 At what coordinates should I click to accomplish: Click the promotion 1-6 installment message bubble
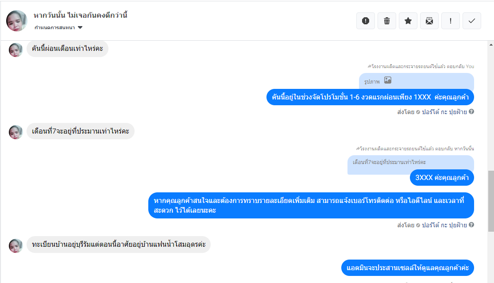[x=370, y=97]
